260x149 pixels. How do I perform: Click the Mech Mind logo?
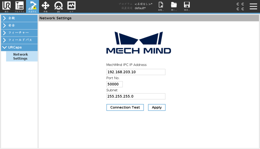(139, 43)
